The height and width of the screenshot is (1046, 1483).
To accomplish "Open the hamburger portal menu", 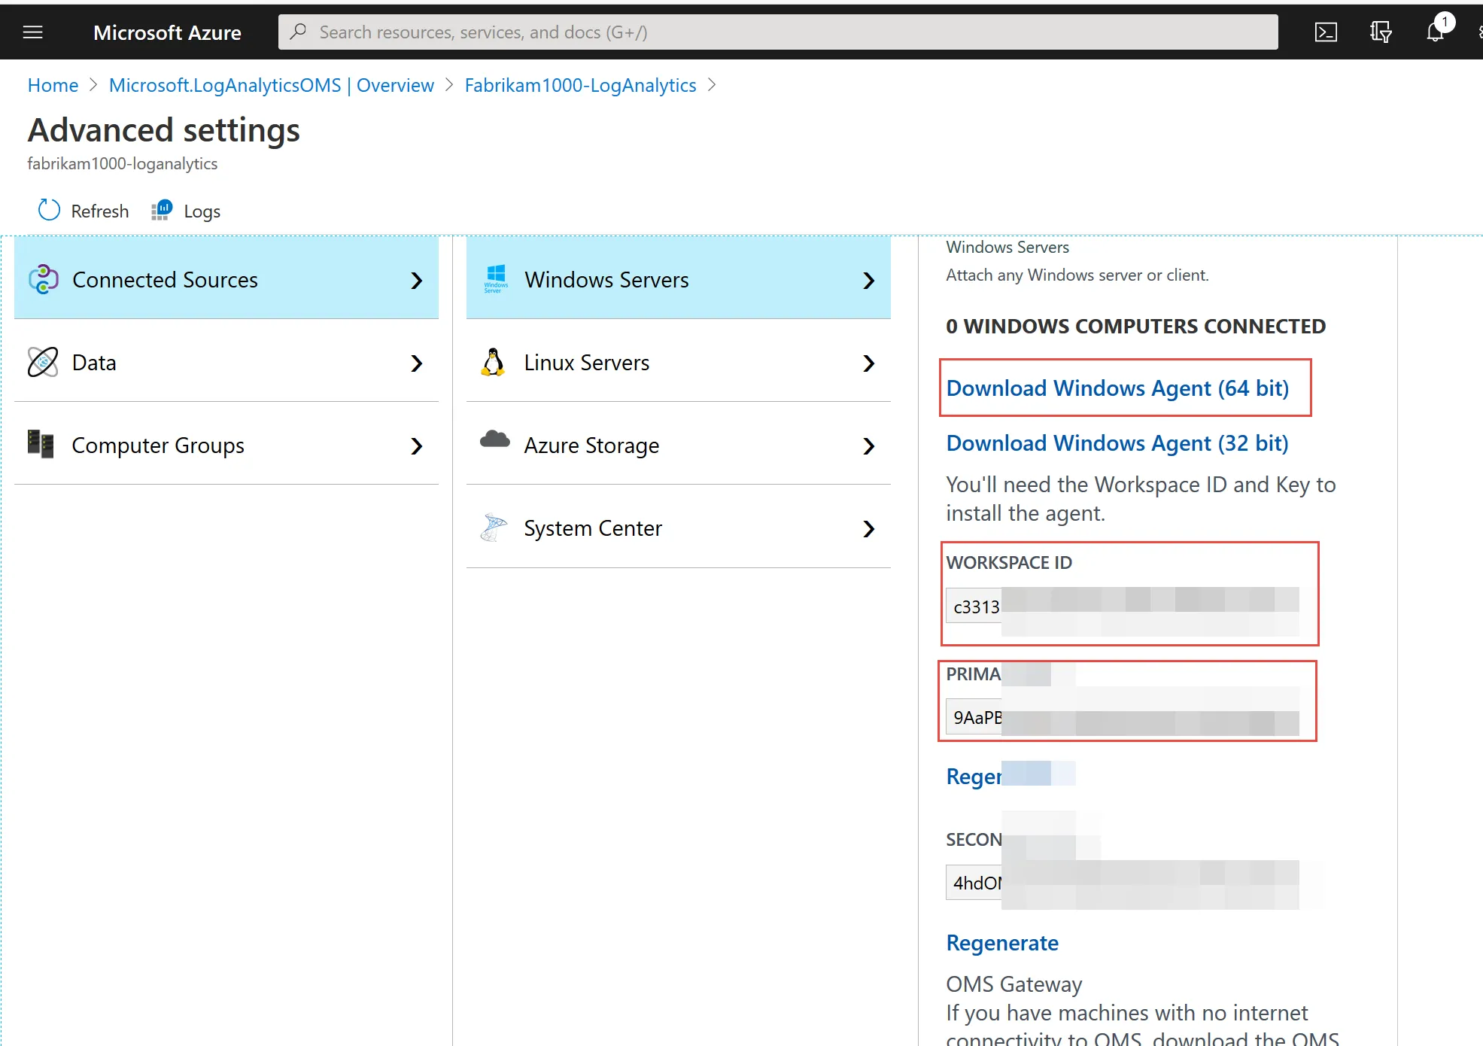I will (33, 32).
